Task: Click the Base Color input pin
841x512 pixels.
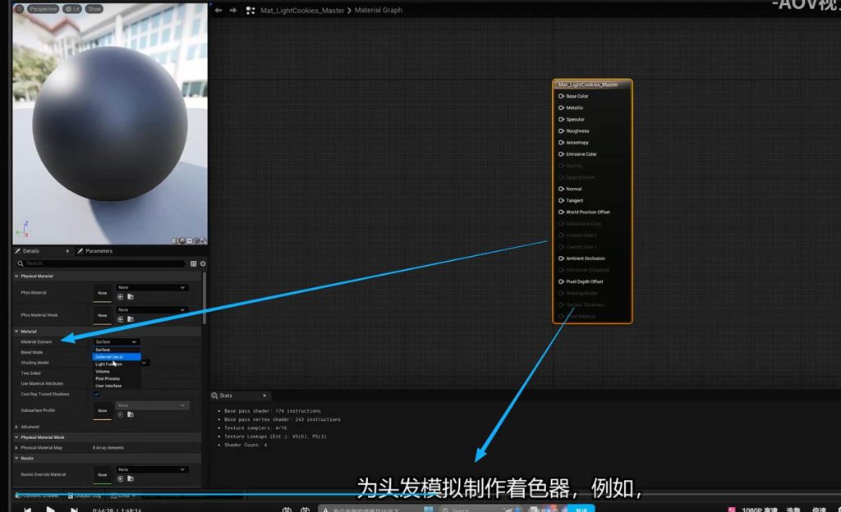Action: point(562,96)
